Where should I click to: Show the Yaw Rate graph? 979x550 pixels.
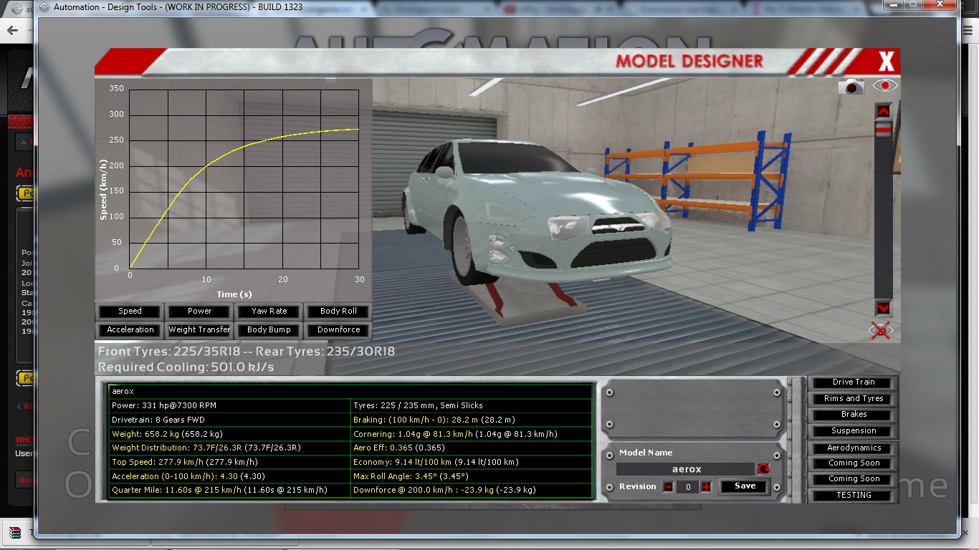click(x=269, y=312)
